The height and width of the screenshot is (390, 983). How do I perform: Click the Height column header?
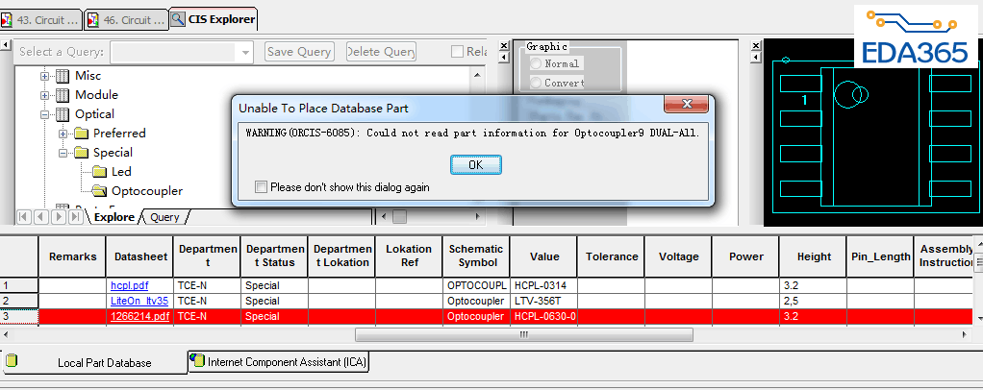tap(813, 256)
